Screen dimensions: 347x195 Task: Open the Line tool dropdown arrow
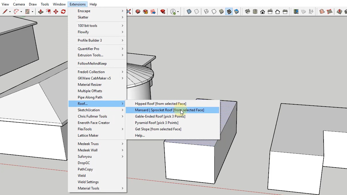pos(10,12)
